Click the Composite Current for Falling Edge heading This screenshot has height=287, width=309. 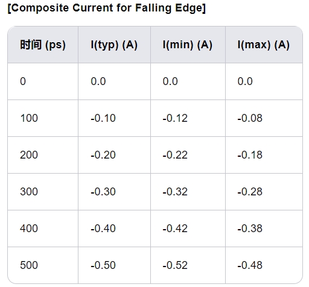click(x=107, y=8)
